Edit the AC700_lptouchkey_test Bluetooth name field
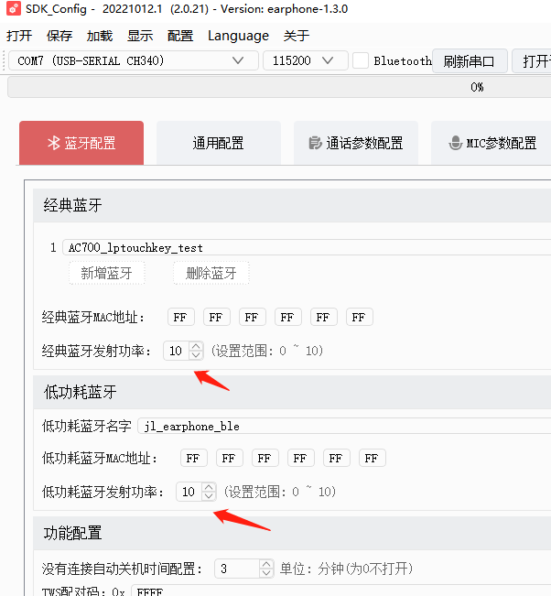551x596 pixels. [x=307, y=247]
